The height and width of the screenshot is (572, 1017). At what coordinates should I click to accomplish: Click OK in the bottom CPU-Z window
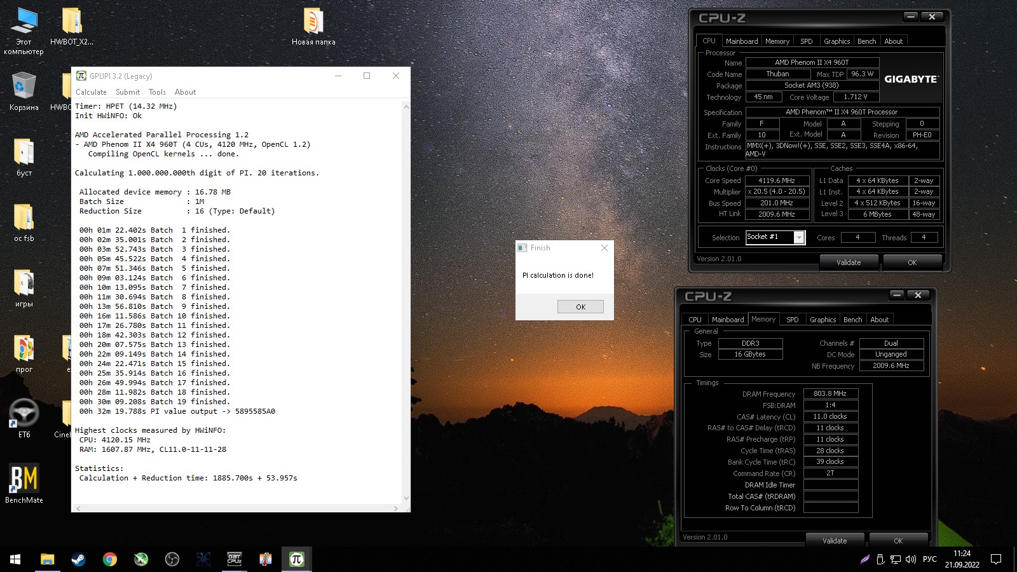(x=898, y=541)
